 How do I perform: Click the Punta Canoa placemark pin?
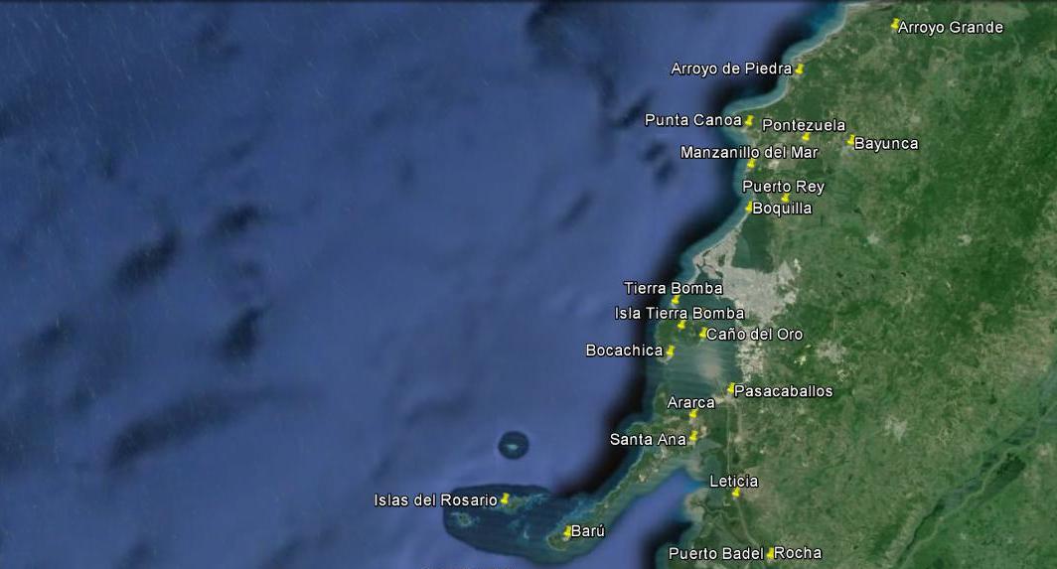coord(749,121)
